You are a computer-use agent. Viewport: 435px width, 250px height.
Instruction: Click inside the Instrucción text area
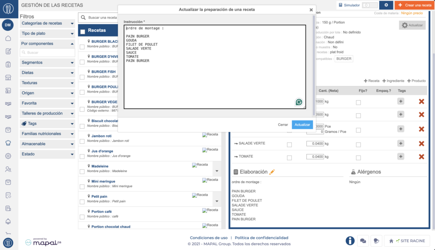[x=215, y=67]
